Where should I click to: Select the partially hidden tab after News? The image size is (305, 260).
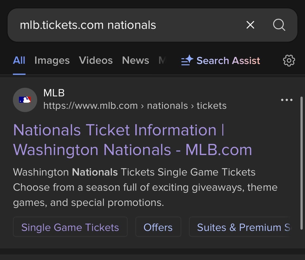click(162, 60)
